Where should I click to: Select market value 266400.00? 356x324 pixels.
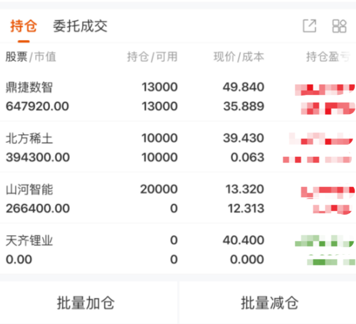37,208
